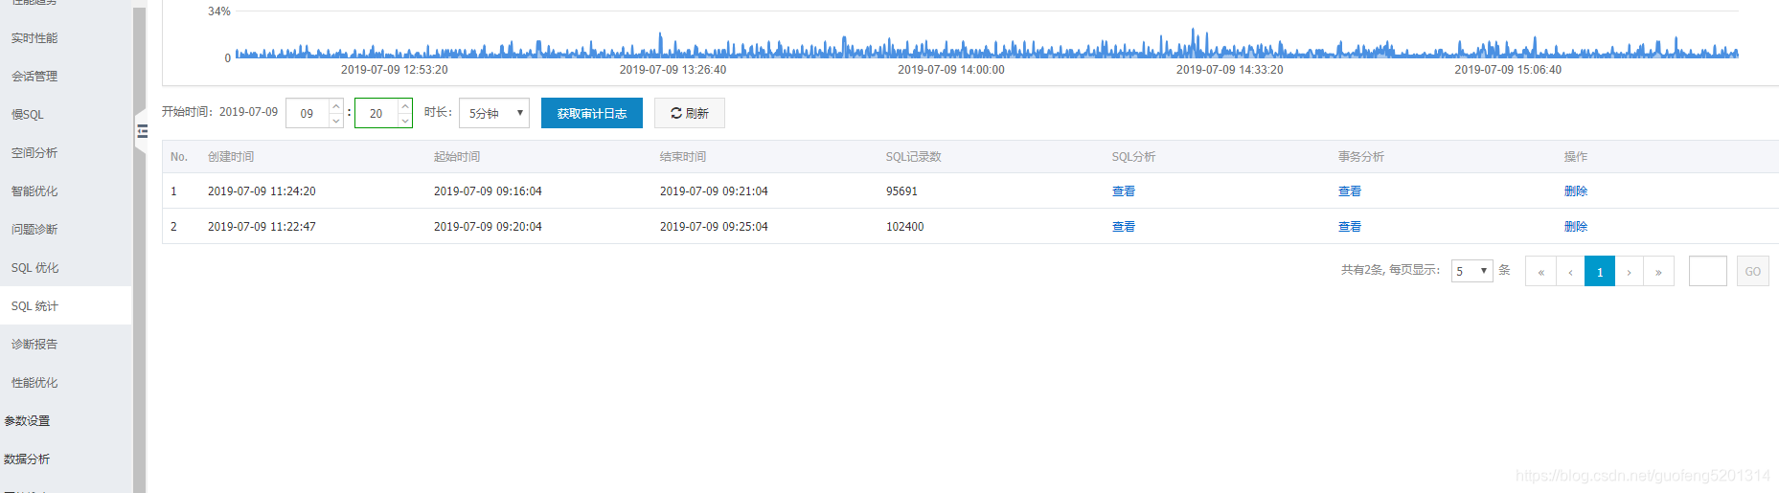Open 实时性能 in the sidebar
The height and width of the screenshot is (493, 1779).
[34, 38]
